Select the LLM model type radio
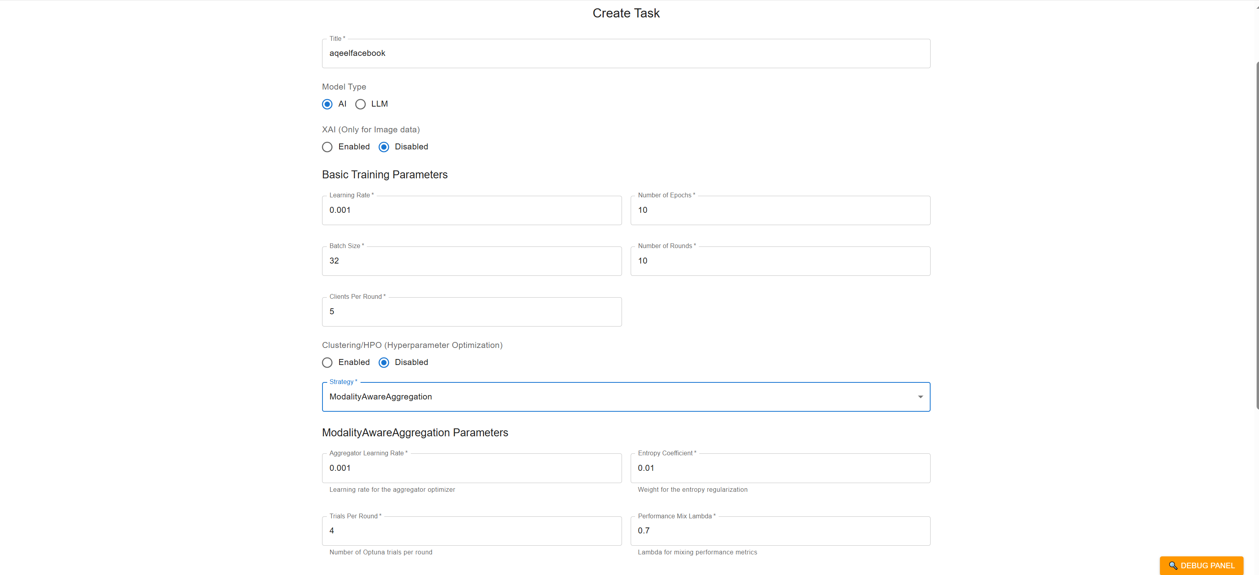1259x575 pixels. 360,104
